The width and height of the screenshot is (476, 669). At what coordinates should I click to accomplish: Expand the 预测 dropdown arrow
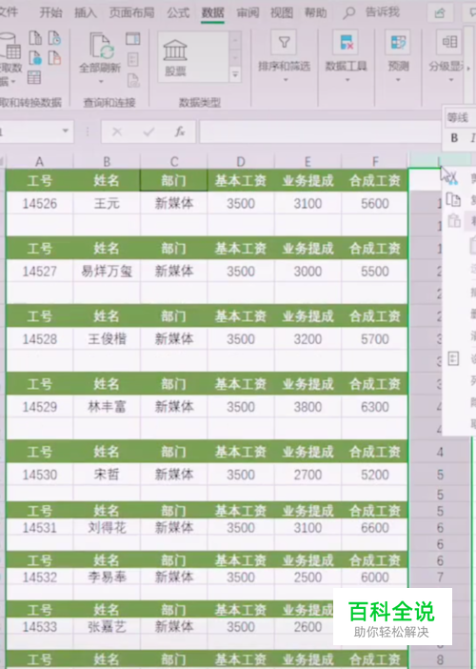[398, 80]
